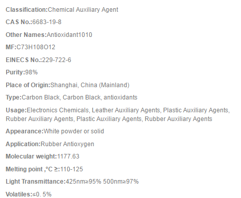
Task: Click the Usage label
Action: 16,110
